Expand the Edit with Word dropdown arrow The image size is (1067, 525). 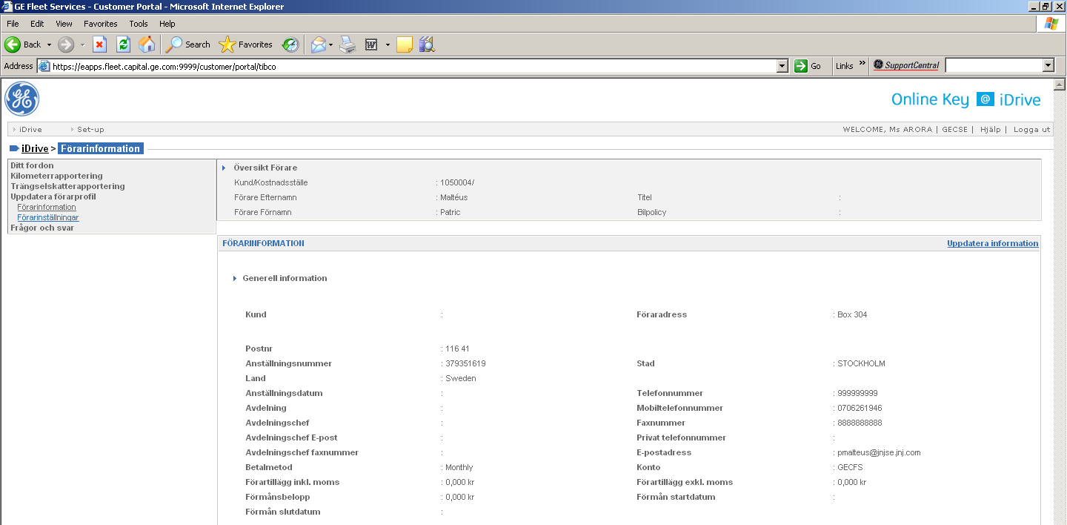(x=388, y=44)
